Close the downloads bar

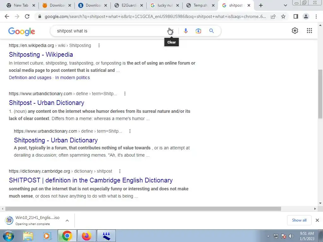tap(317, 220)
